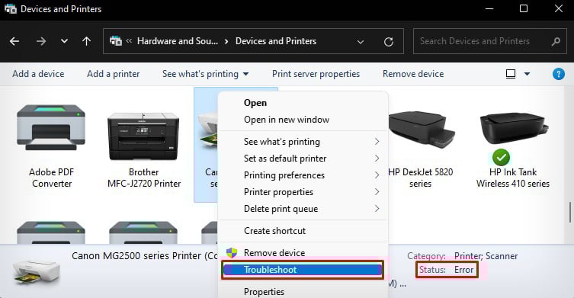Click the Search Devices and Printers field
This screenshot has height=298, width=574.
click(x=490, y=41)
